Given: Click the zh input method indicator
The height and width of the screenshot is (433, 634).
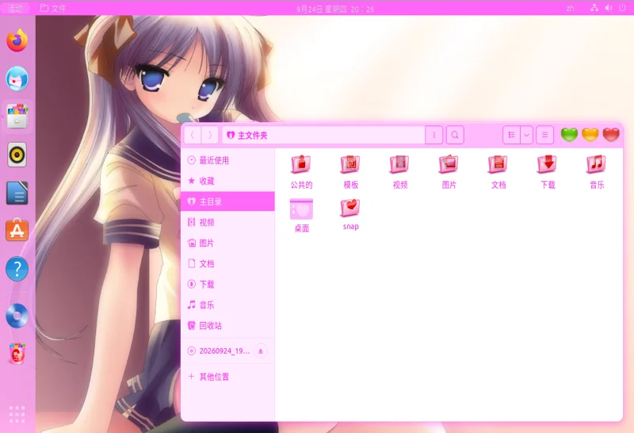Looking at the screenshot, I should click(570, 8).
